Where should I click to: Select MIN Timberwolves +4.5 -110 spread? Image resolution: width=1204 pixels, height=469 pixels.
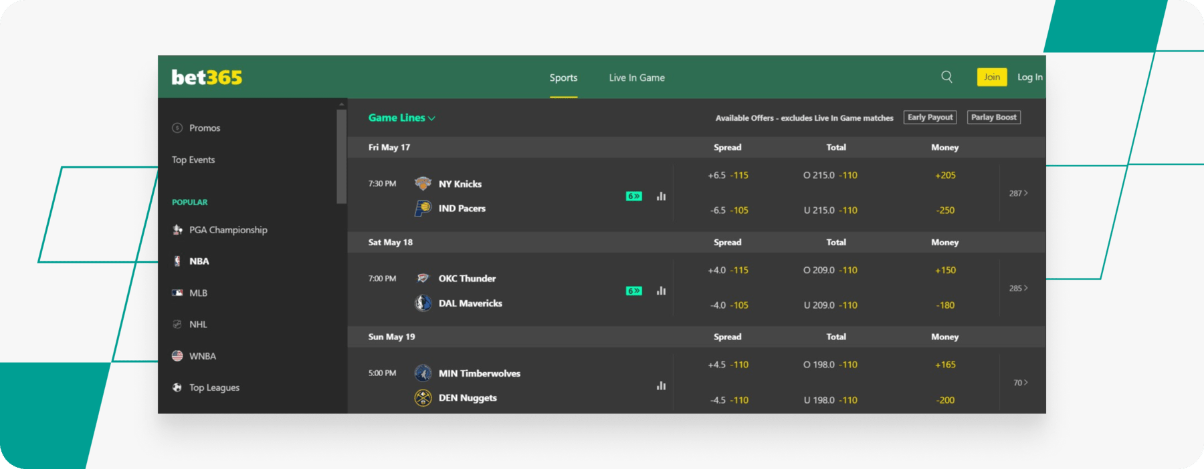(728, 365)
